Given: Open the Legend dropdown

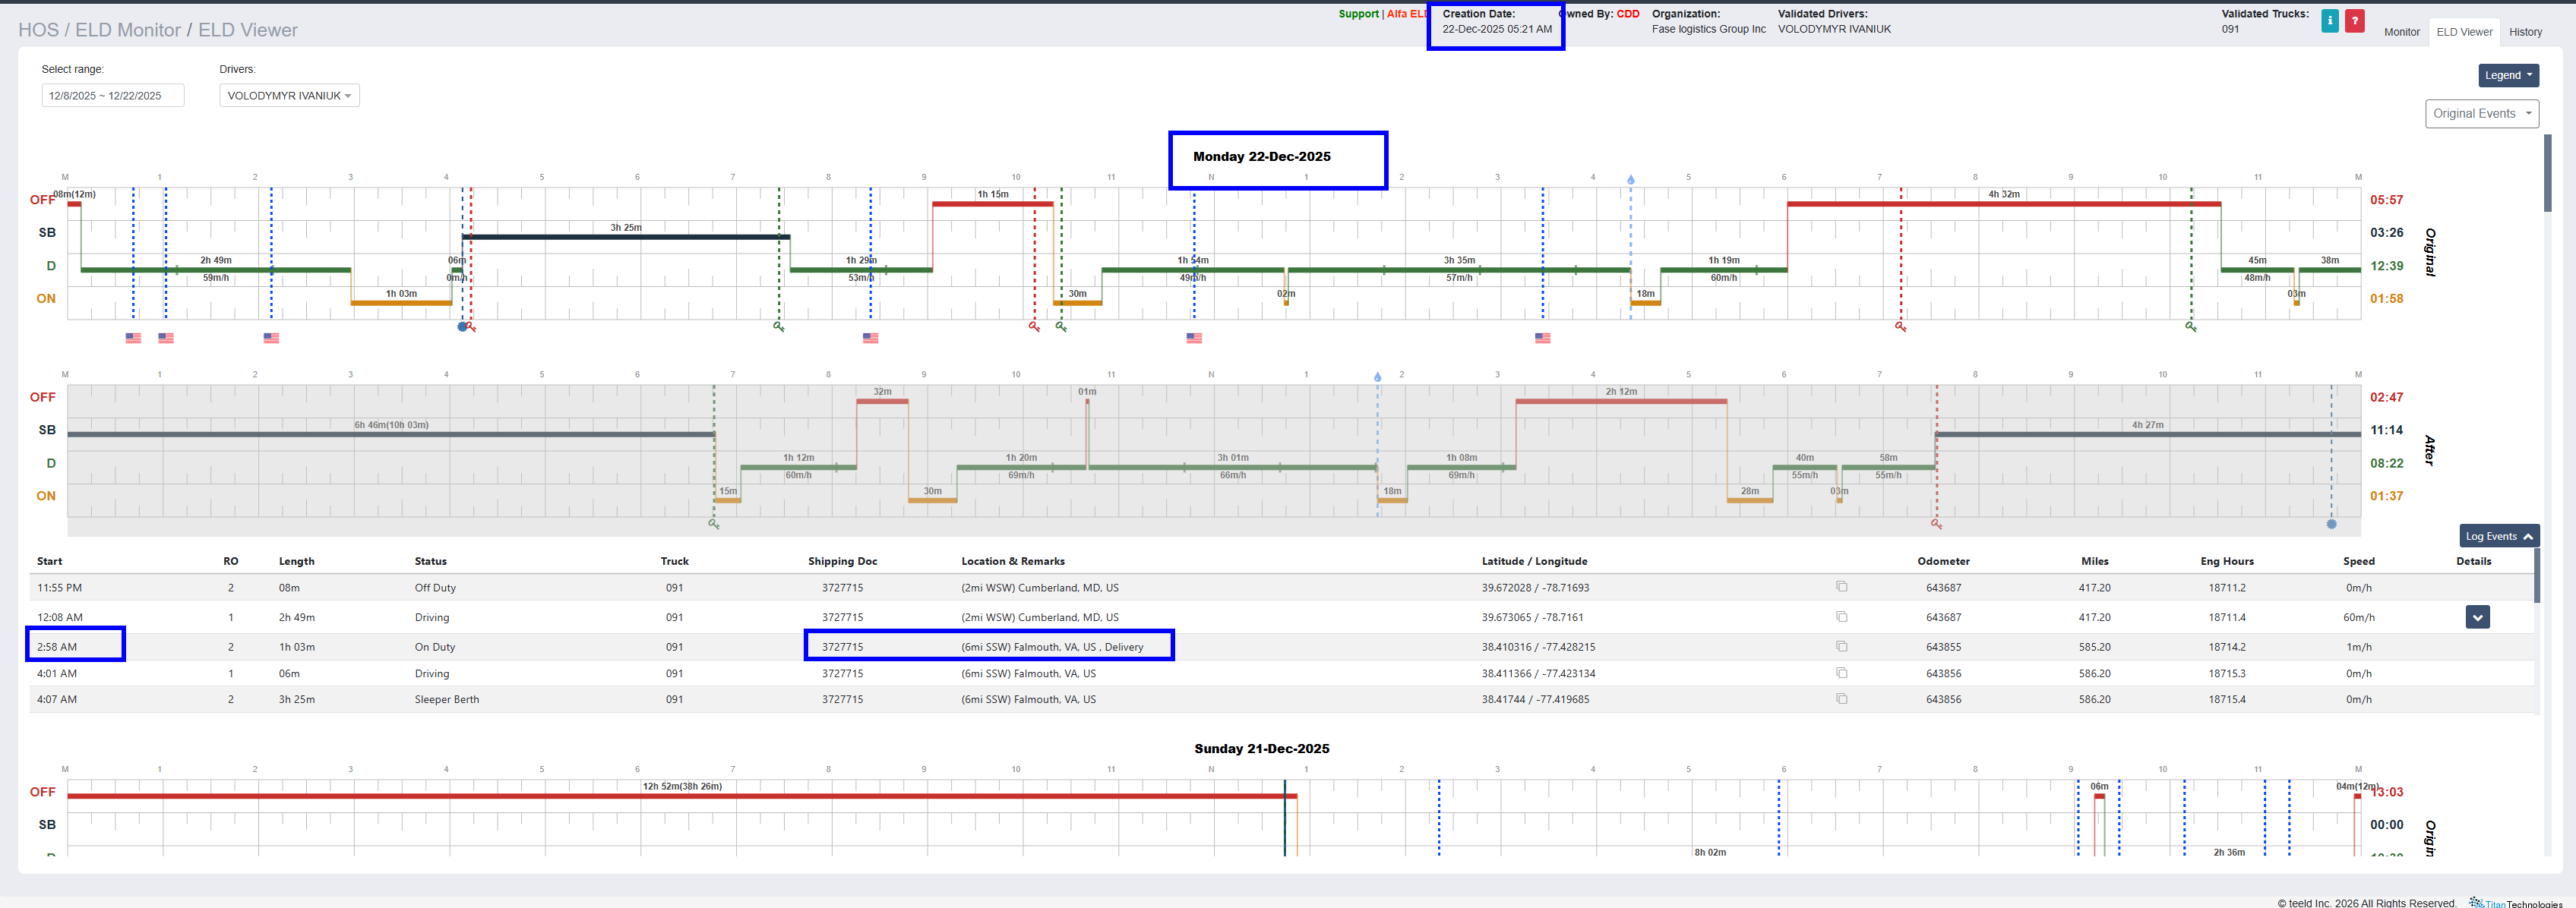Looking at the screenshot, I should tap(2508, 75).
